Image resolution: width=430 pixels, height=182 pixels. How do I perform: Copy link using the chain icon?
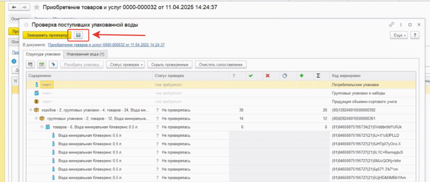pyautogui.click(x=392, y=25)
